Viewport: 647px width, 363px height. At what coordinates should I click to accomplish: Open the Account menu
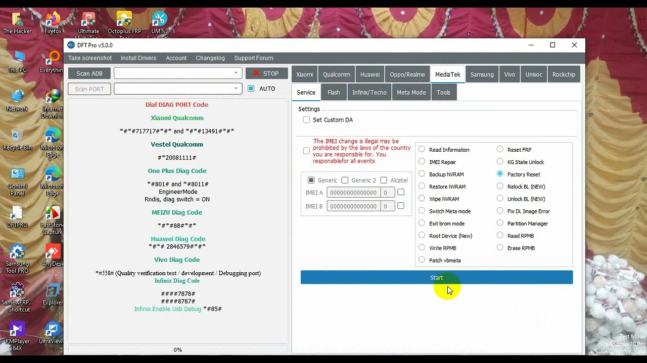click(x=176, y=58)
